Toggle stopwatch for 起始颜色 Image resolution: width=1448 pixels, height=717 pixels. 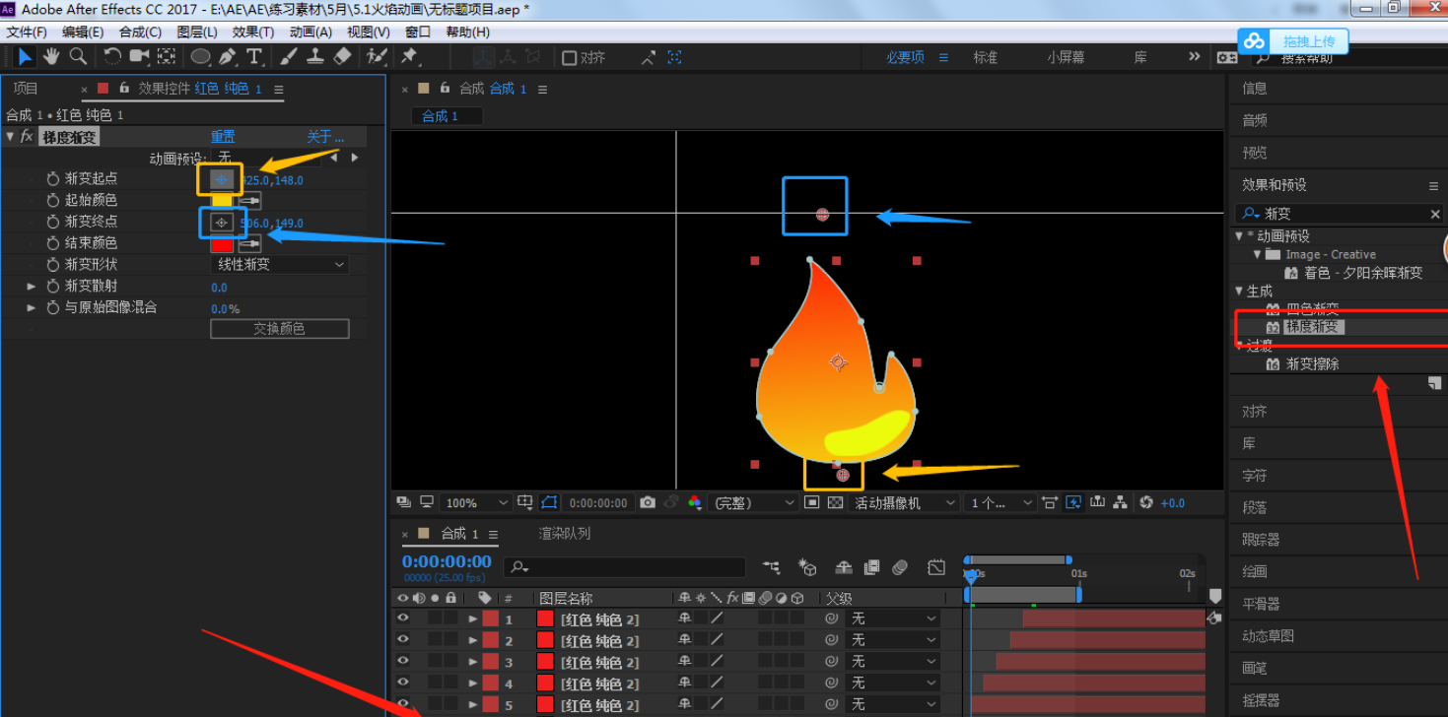53,201
